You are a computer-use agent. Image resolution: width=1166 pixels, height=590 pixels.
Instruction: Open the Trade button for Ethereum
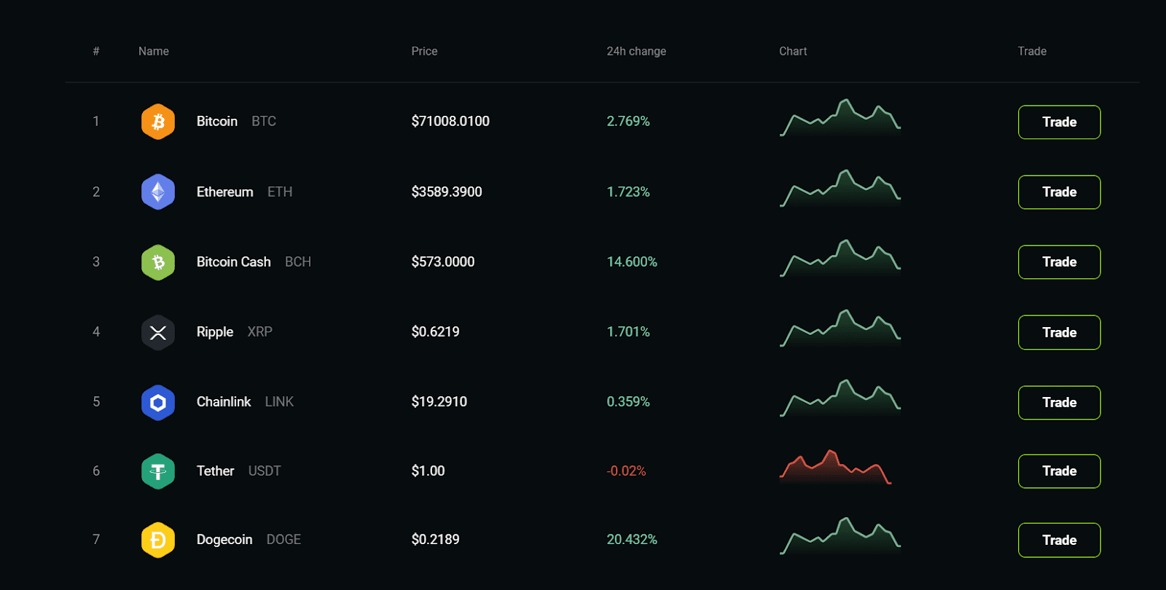[1059, 192]
